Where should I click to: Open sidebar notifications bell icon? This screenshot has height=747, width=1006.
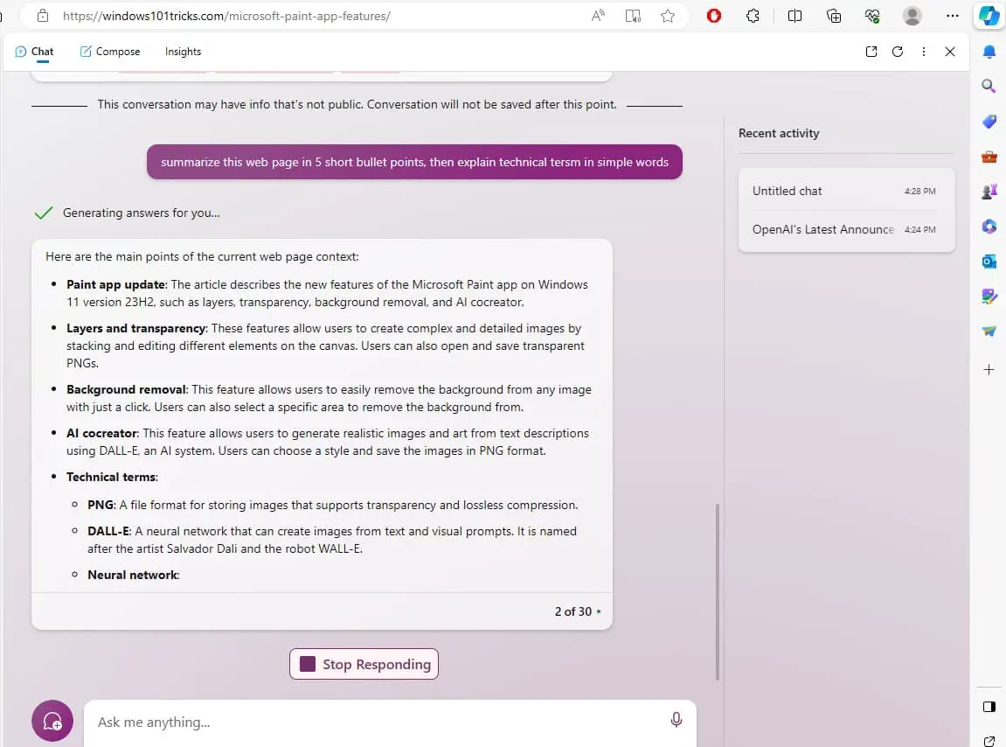[x=989, y=52]
